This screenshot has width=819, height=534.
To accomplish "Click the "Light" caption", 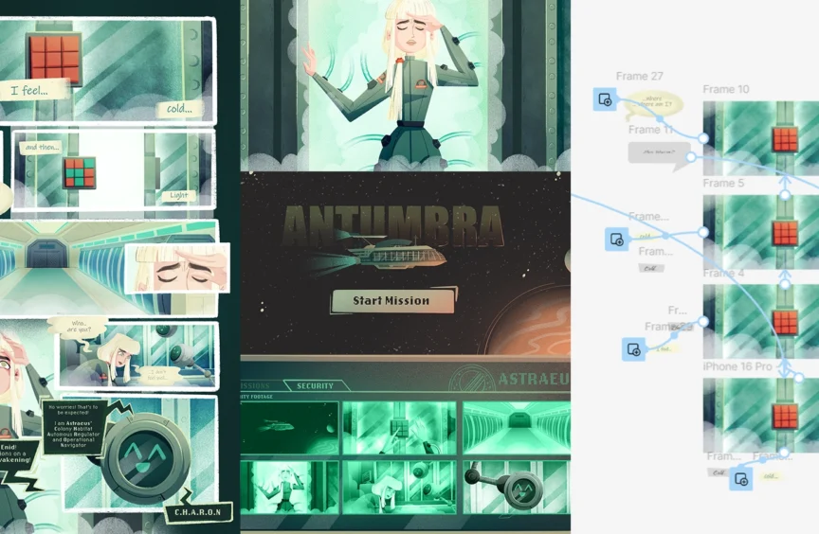I will [x=178, y=195].
